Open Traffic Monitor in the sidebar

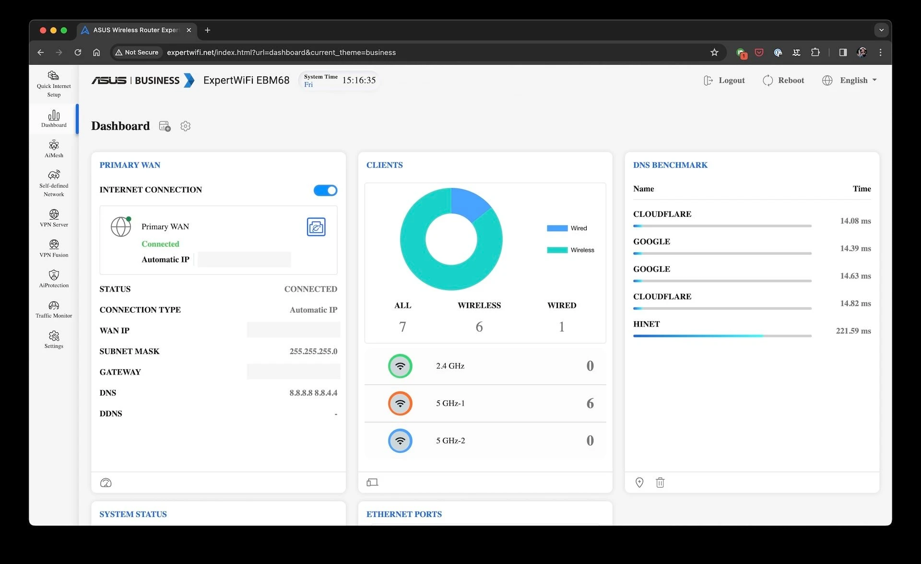pos(54,309)
